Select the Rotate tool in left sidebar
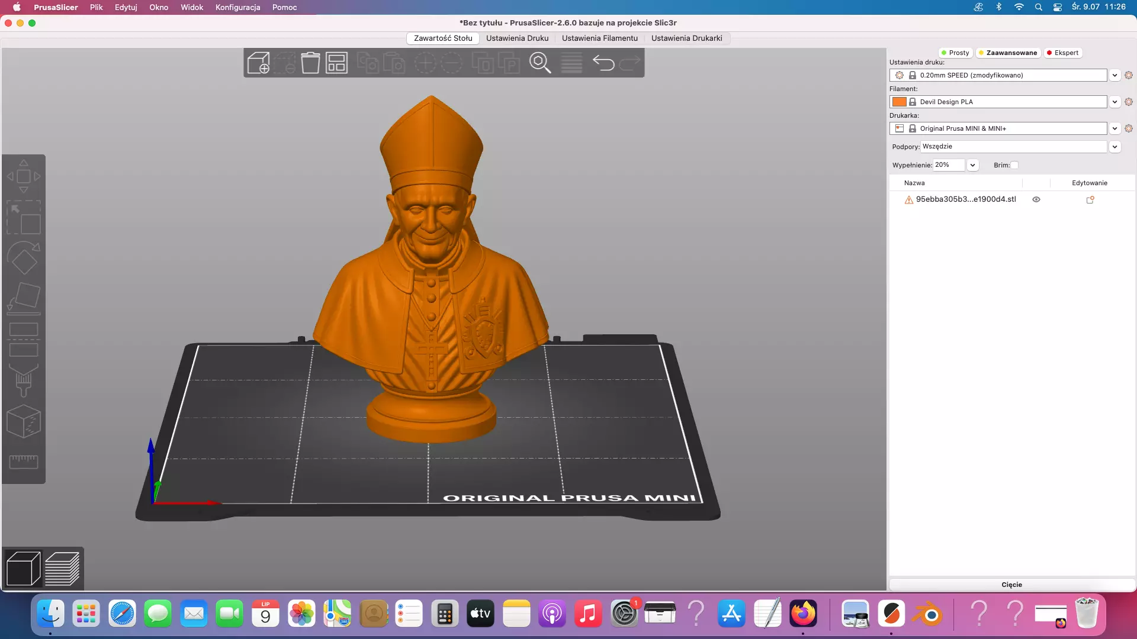 [x=24, y=258]
